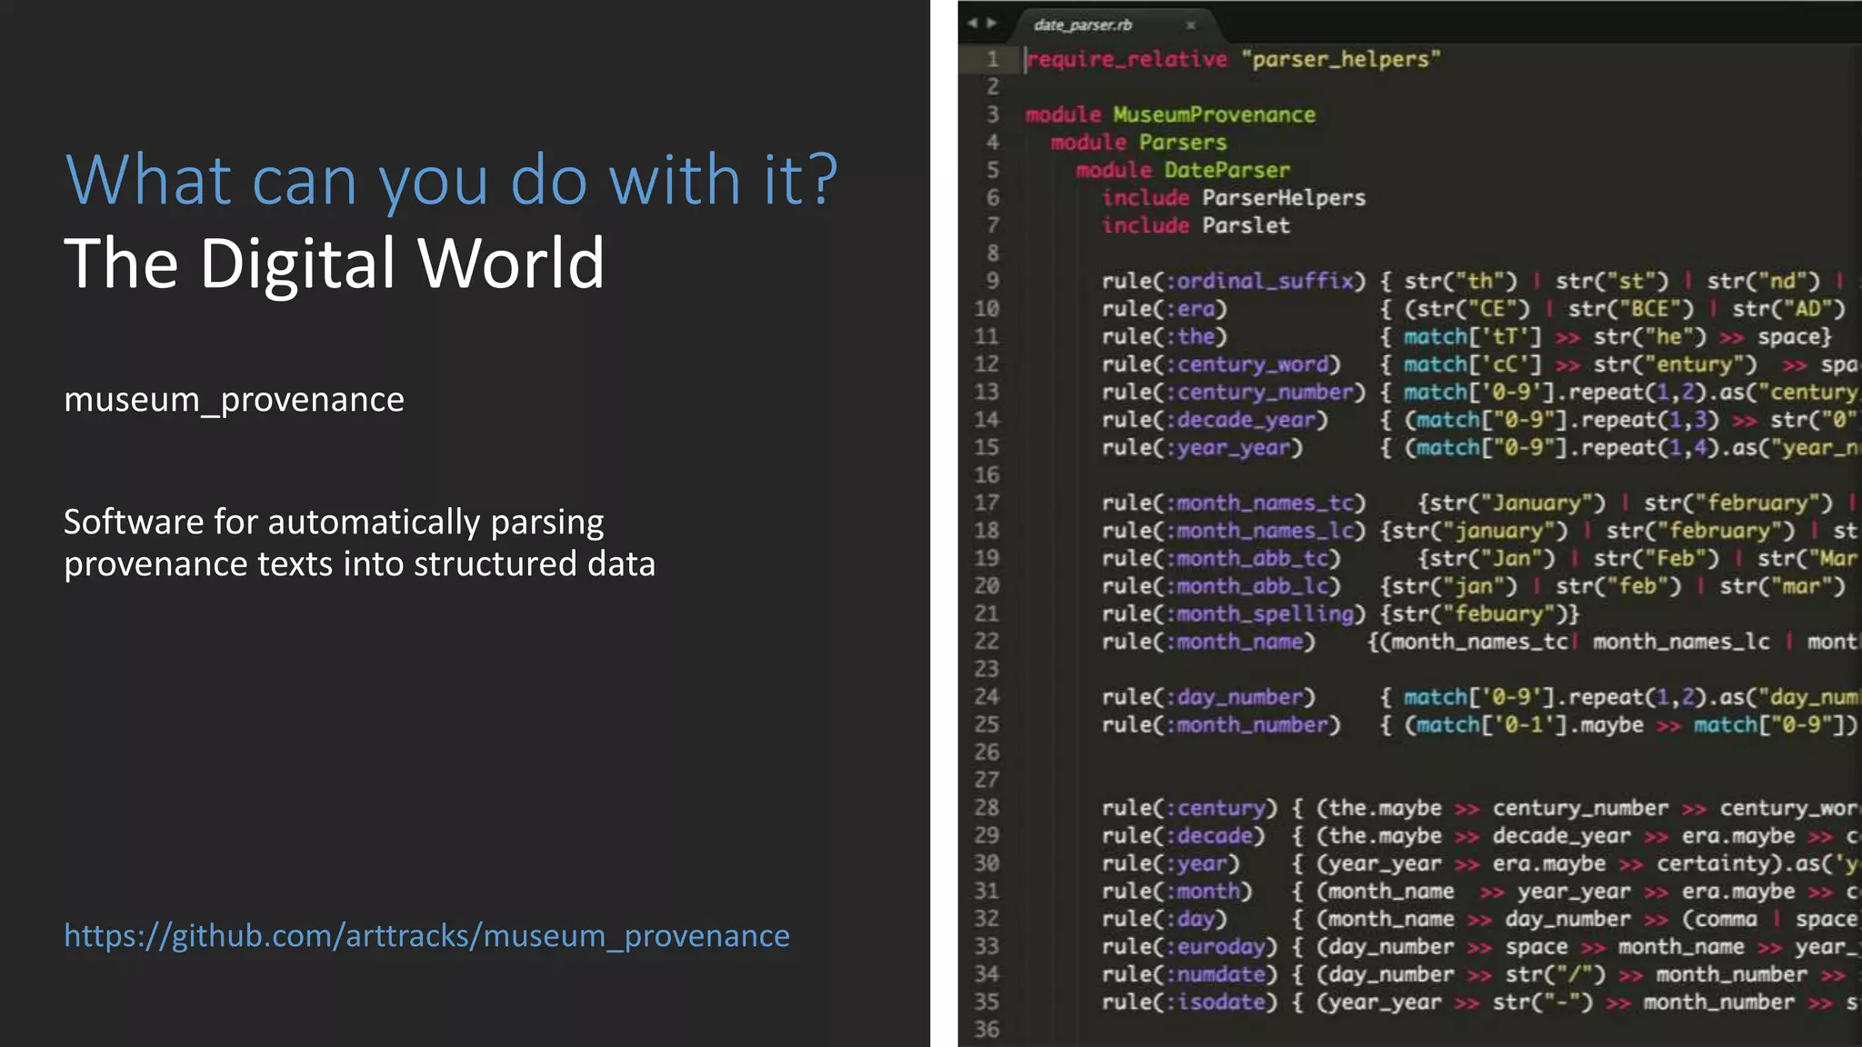Screen dimensions: 1862x1047
Task: Click the rule(:month_spelling) code line
Action: 1340,613
